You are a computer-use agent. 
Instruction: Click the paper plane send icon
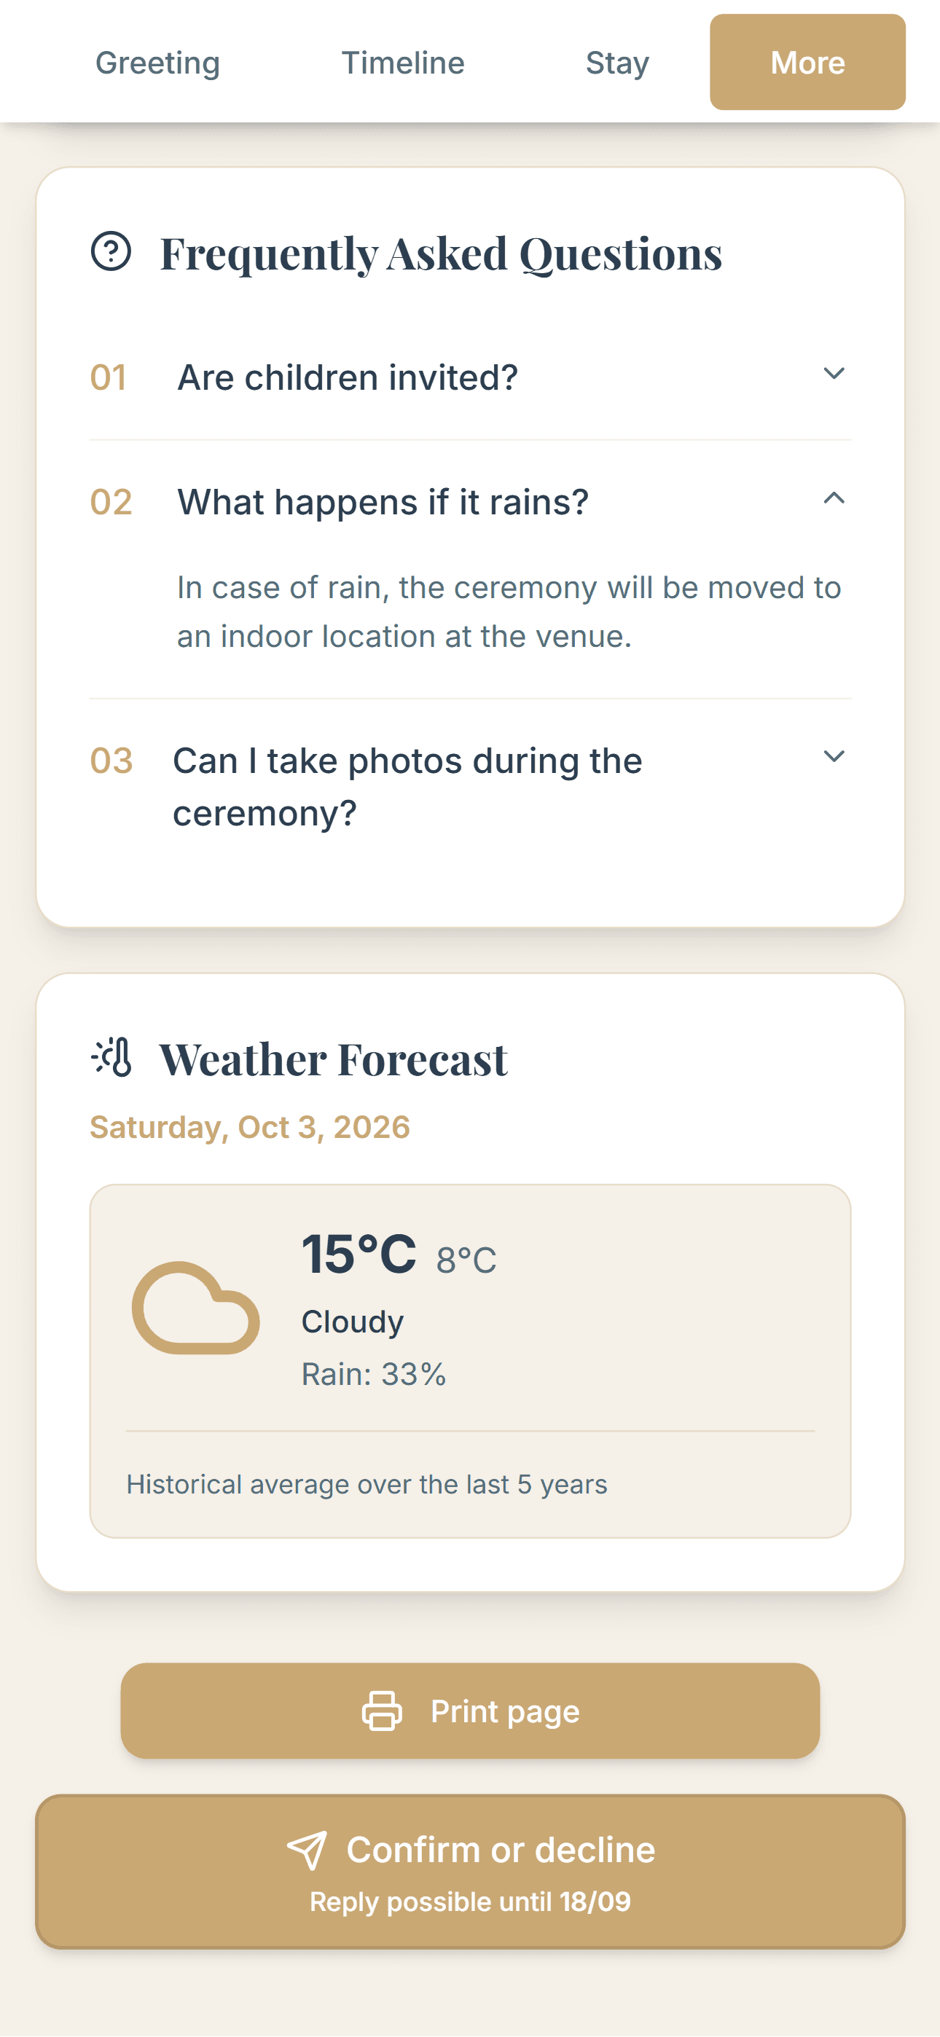point(306,1850)
